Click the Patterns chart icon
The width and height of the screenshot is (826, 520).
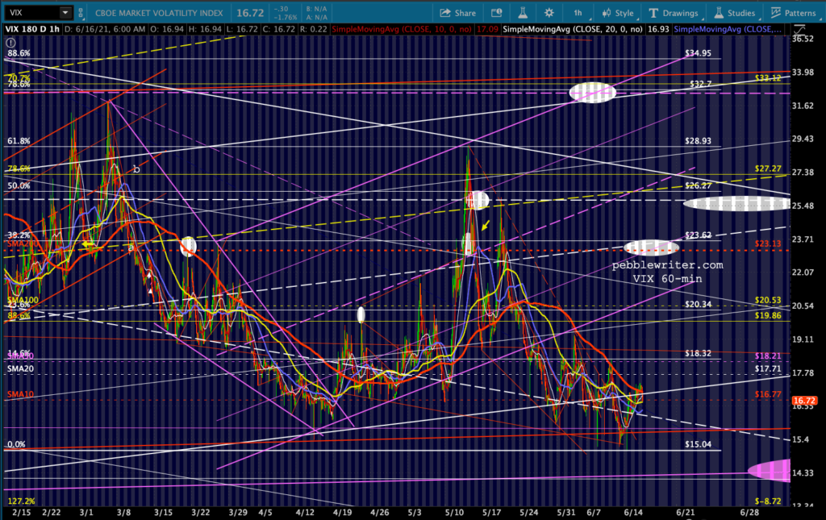pyautogui.click(x=775, y=13)
